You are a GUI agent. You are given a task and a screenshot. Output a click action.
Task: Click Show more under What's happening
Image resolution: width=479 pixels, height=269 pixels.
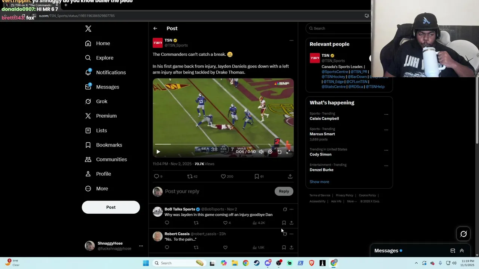[x=319, y=182]
